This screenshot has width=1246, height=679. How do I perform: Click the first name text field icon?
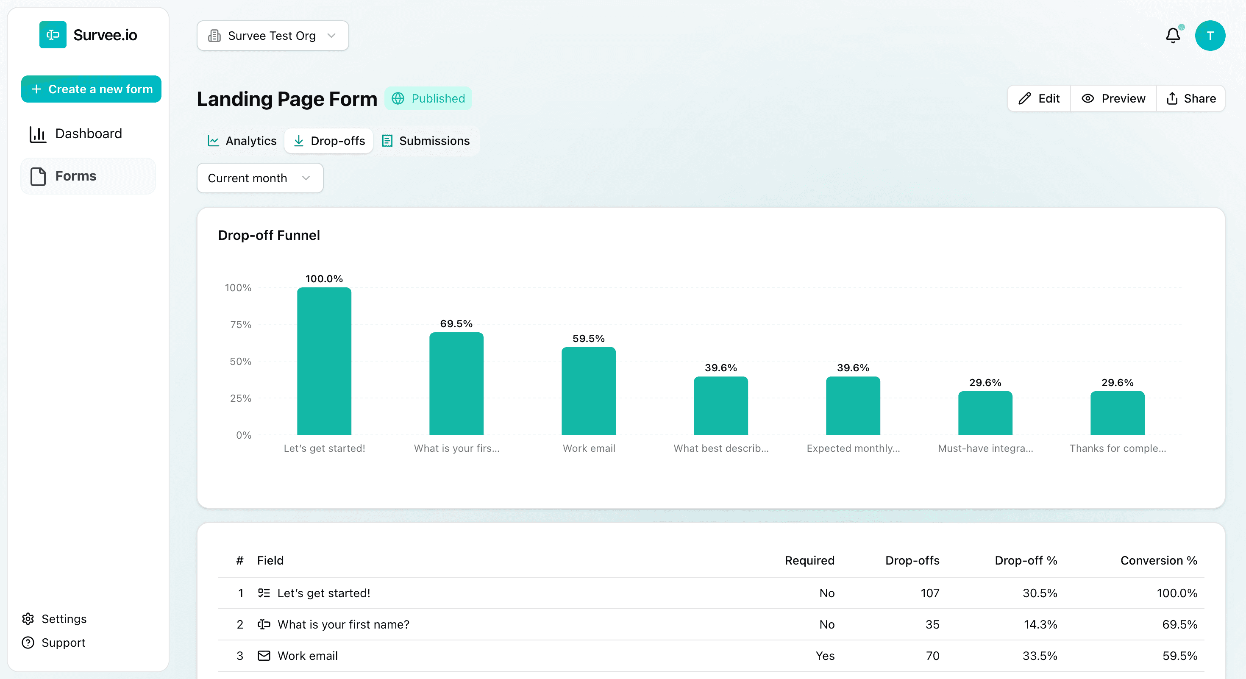point(264,624)
